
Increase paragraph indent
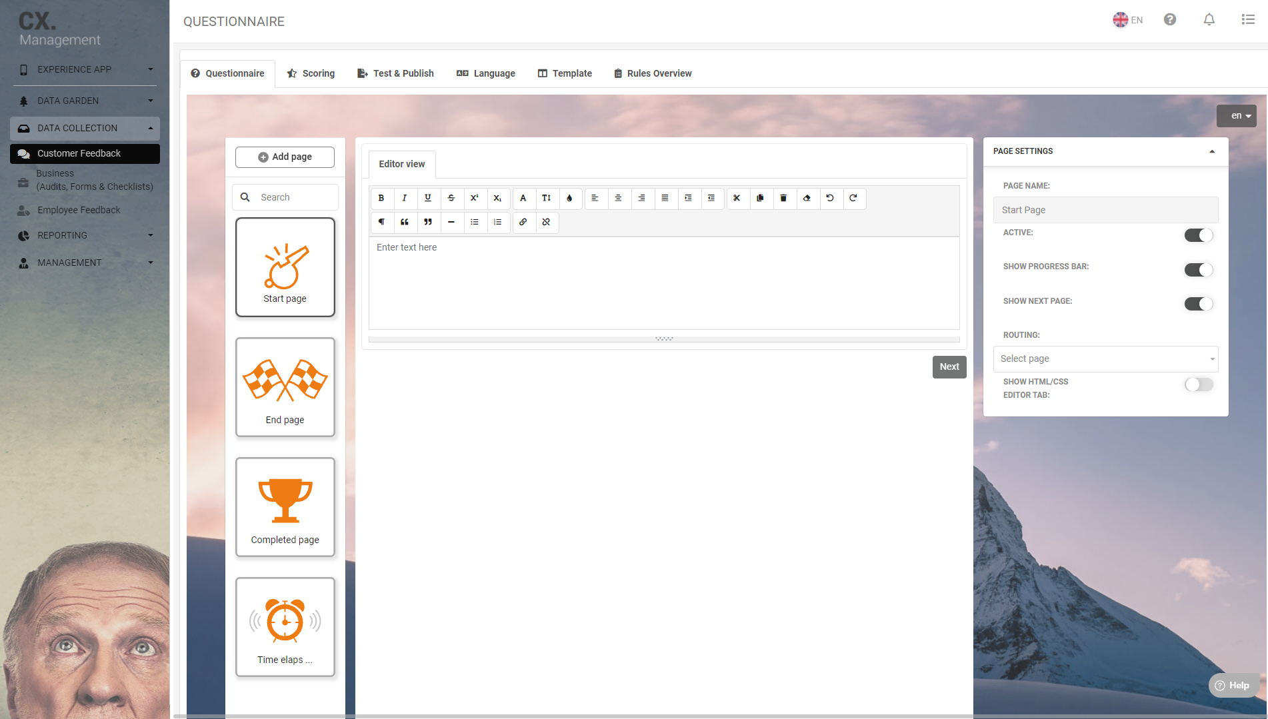coord(689,198)
